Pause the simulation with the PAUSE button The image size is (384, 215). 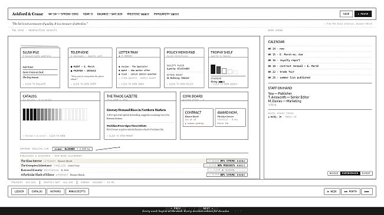pyautogui.click(x=363, y=14)
